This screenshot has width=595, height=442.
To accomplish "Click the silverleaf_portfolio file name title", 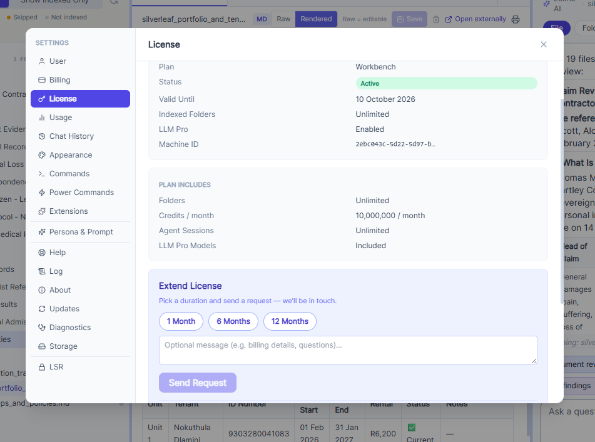I will 193,19.
